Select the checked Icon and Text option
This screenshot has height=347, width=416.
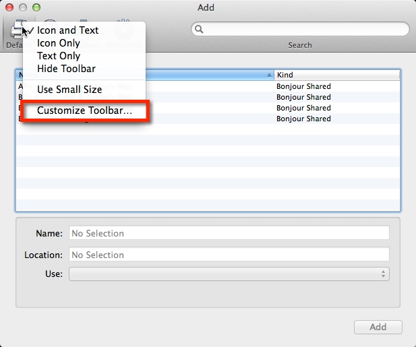[x=67, y=30]
